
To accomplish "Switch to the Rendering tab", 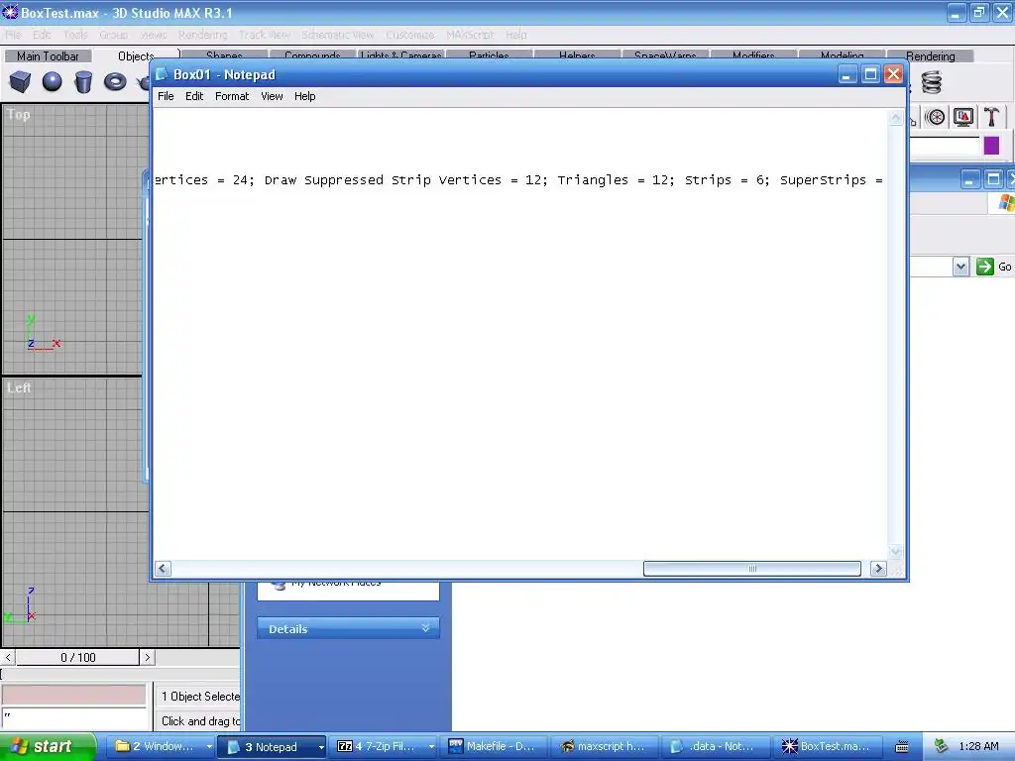I will (930, 56).
